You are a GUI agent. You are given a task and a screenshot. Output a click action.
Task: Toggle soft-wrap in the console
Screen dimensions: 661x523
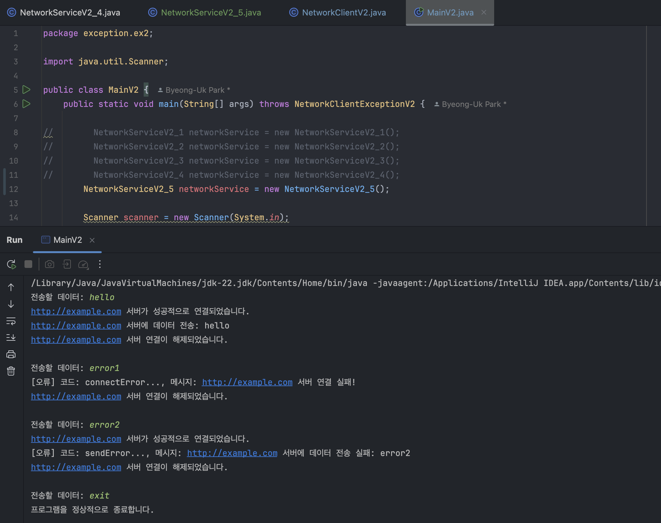11,321
